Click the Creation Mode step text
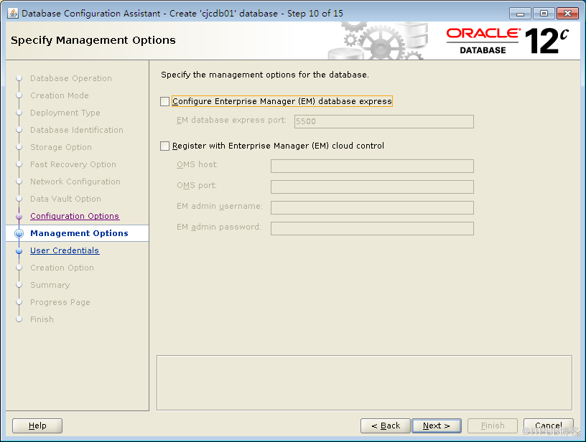The image size is (586, 442). coord(60,95)
